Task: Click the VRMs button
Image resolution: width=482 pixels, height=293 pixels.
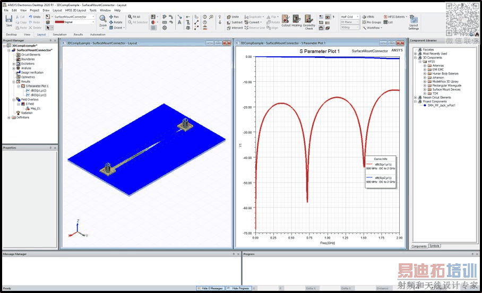Action: click(368, 17)
